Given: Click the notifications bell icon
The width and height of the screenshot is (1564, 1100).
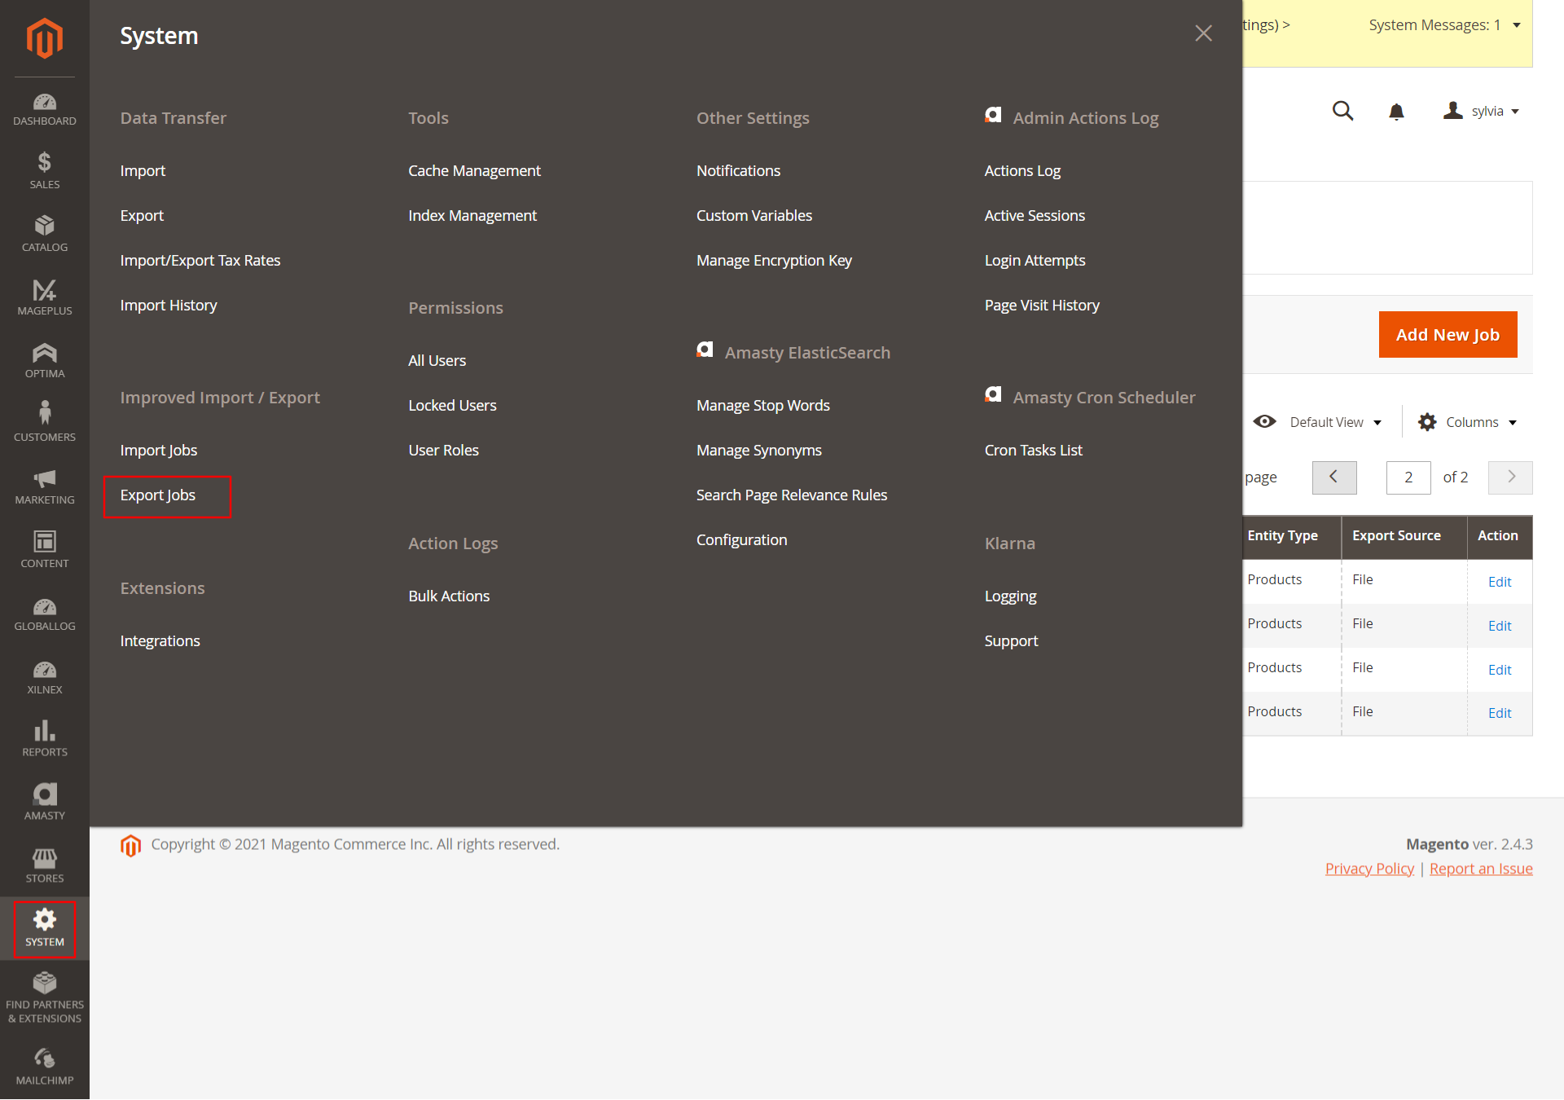Looking at the screenshot, I should [x=1396, y=112].
